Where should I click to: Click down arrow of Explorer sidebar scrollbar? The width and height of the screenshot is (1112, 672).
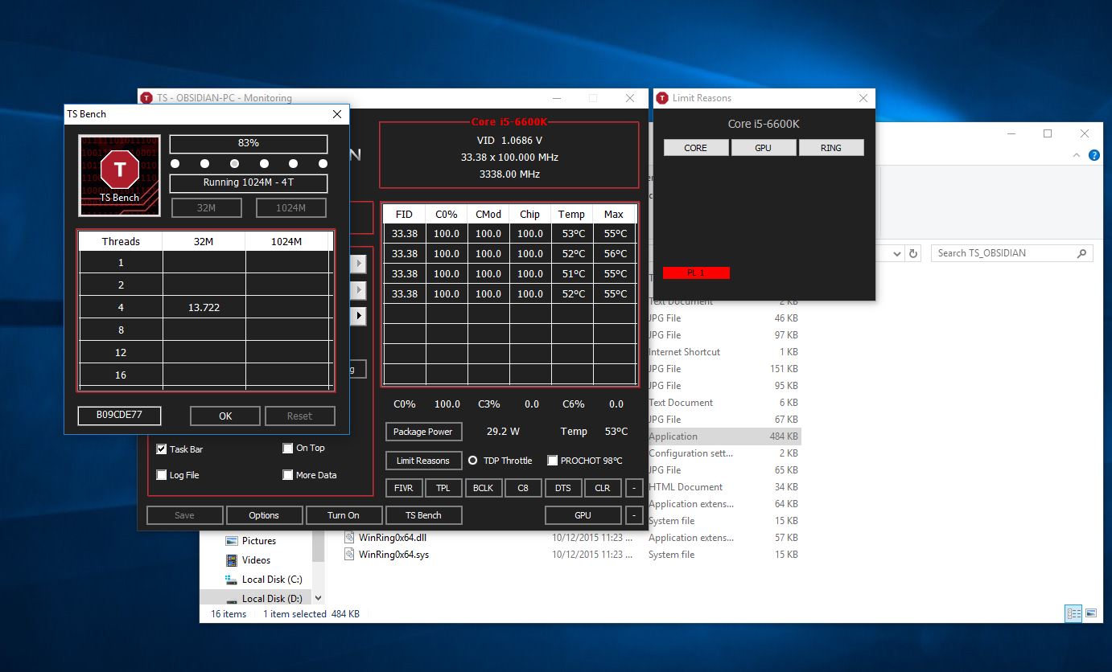click(318, 598)
